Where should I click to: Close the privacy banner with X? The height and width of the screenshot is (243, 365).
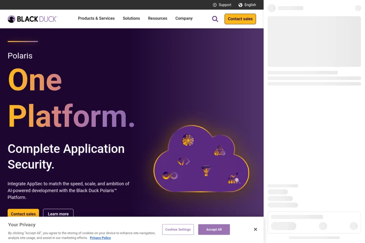255,229
